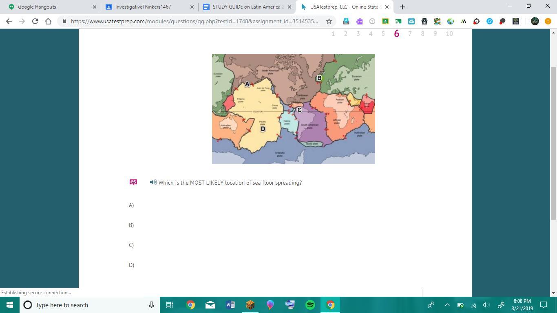Click the Earth globe extension icon
This screenshot has width=557, height=313.
[450, 21]
